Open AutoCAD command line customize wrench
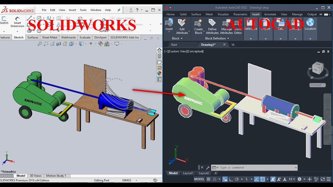 tap(208, 168)
